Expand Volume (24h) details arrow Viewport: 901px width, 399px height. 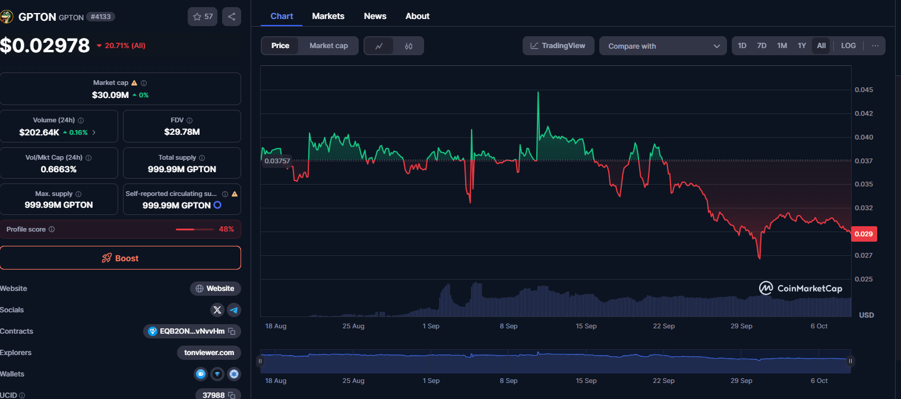point(94,132)
